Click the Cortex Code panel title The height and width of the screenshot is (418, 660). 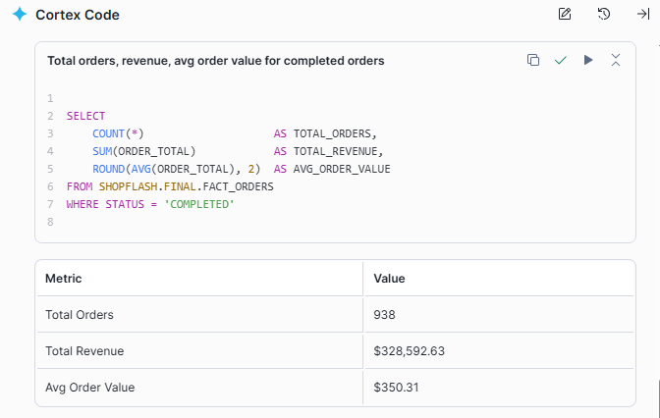(78, 15)
